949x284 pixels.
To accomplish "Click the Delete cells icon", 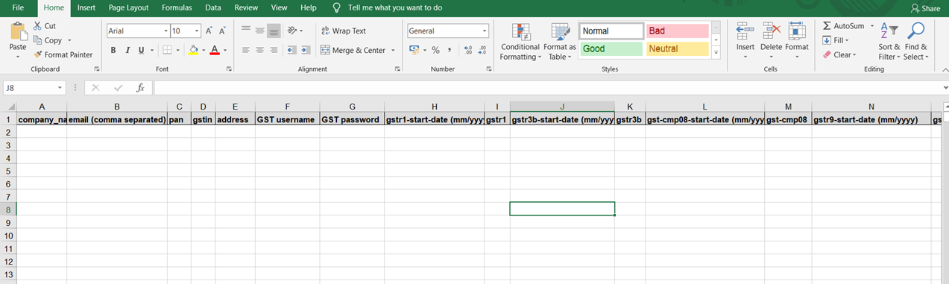I will pyautogui.click(x=771, y=31).
